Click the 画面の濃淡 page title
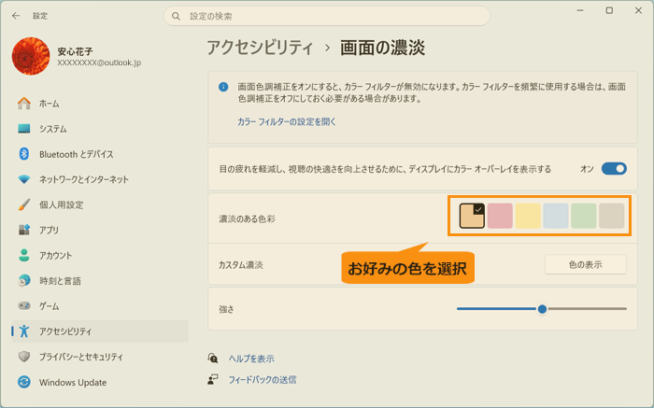This screenshot has width=654, height=408. [382, 48]
